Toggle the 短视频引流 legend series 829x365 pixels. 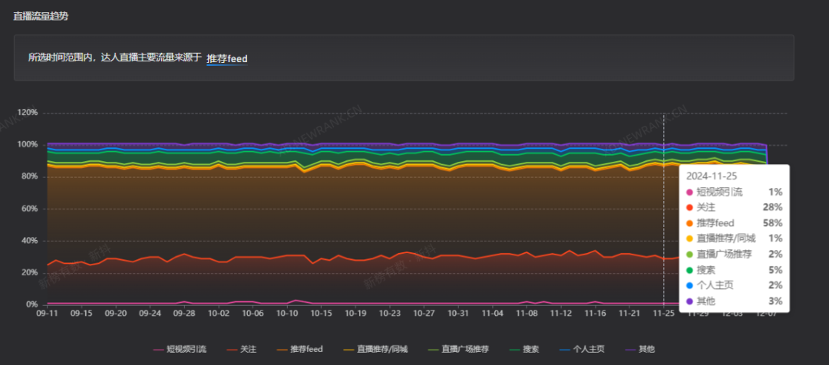point(180,349)
